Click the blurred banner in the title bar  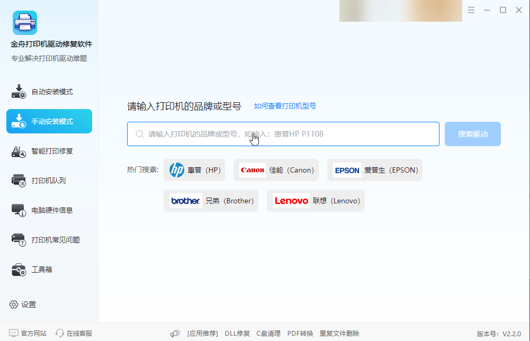click(x=400, y=11)
